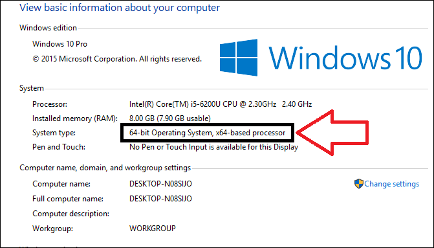Click the Full computer name label
Viewport: 434px width, 248px height.
click(x=68, y=199)
